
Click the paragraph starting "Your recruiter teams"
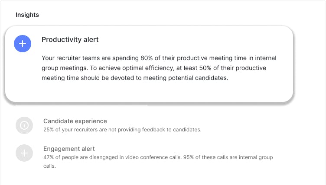pyautogui.click(x=159, y=68)
